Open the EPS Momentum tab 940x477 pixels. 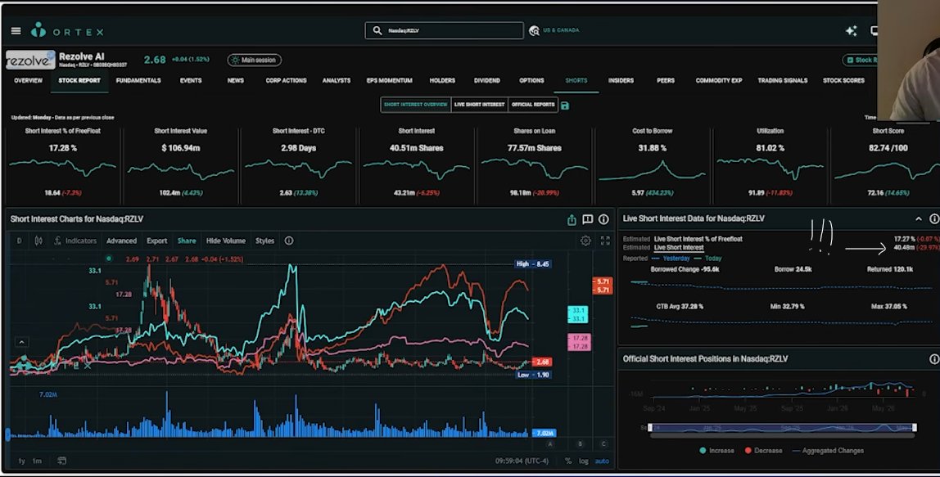tap(390, 80)
